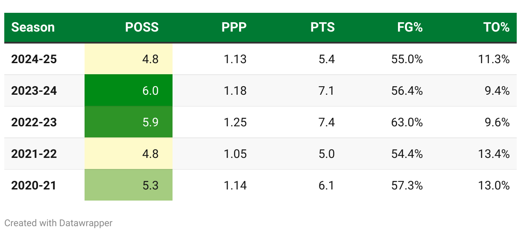
Task: Select the 2022-23 season row label
Action: tap(34, 122)
